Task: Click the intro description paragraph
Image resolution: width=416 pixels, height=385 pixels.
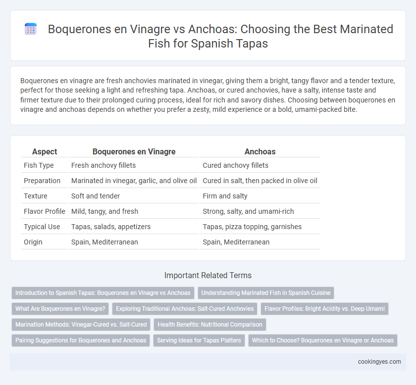Action: coord(208,95)
